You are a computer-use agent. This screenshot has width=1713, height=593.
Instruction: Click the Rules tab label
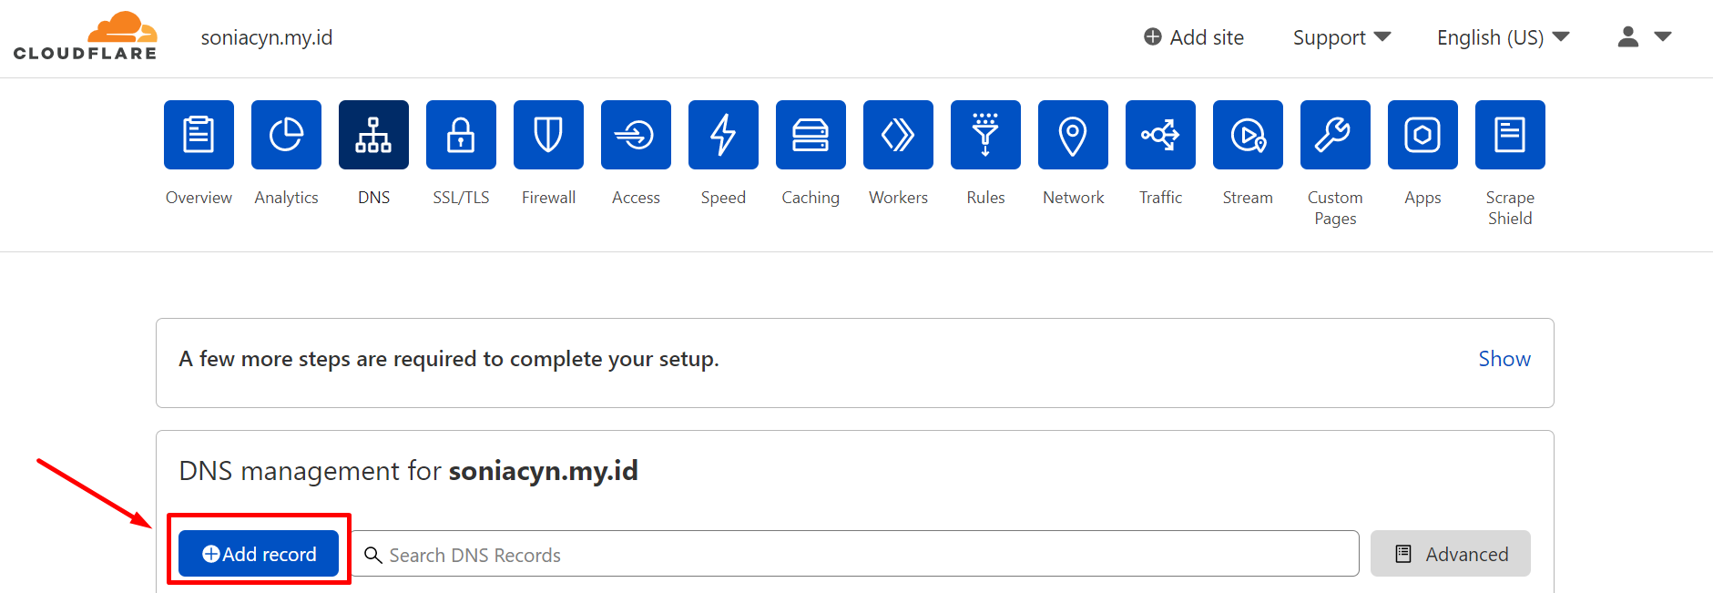(985, 198)
